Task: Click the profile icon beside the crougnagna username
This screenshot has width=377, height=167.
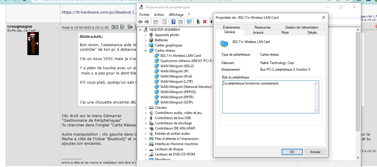Action: (x=56, y=27)
